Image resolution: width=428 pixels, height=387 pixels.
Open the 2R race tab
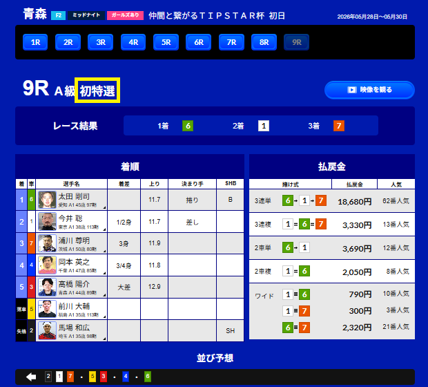pyautogui.click(x=68, y=42)
